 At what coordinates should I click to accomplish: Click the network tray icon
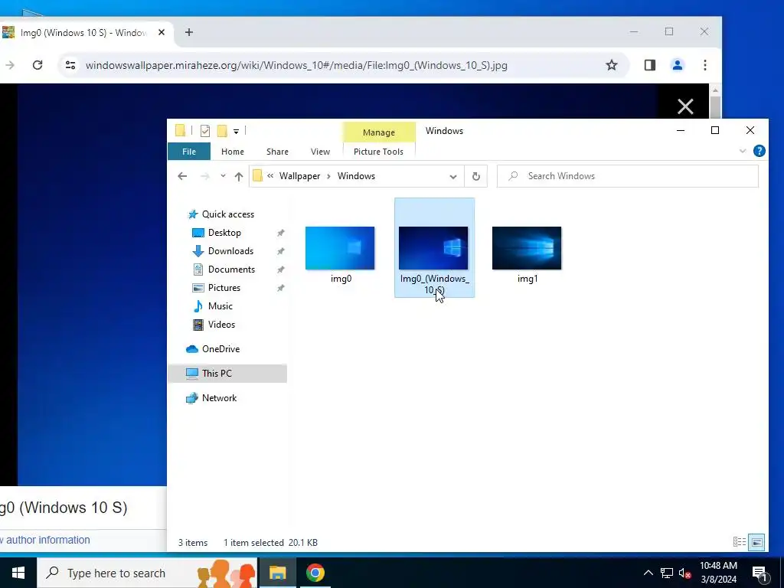[x=667, y=573]
